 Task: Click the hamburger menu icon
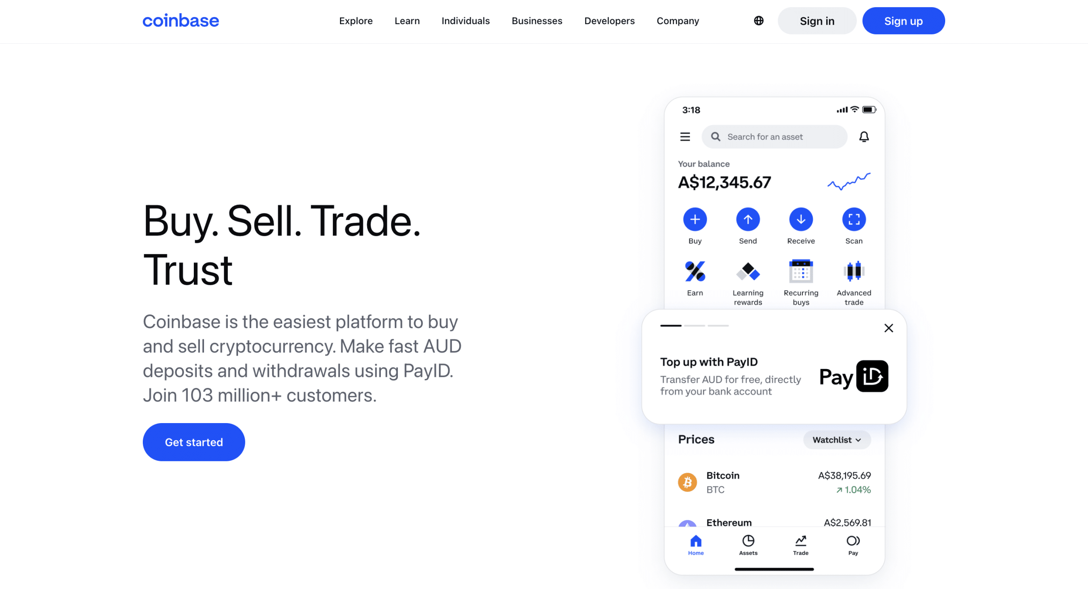(x=685, y=136)
